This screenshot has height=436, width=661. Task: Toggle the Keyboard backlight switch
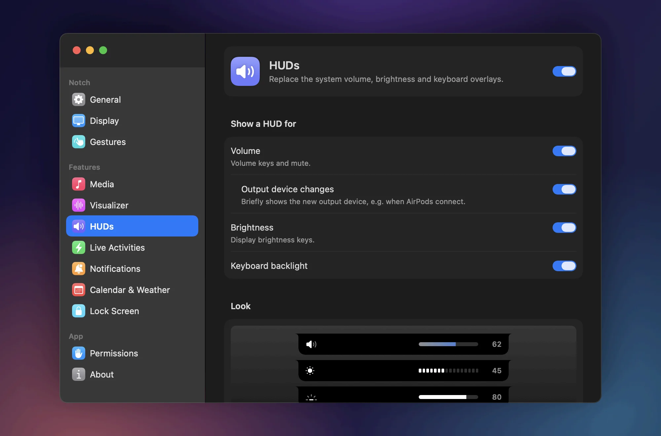pyautogui.click(x=564, y=266)
